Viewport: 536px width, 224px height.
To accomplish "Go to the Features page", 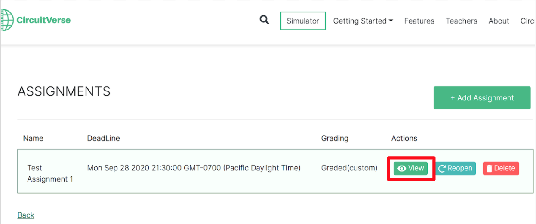I will pos(419,21).
